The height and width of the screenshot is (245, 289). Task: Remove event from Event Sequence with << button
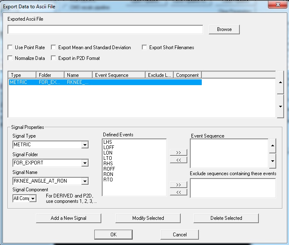(x=179, y=160)
